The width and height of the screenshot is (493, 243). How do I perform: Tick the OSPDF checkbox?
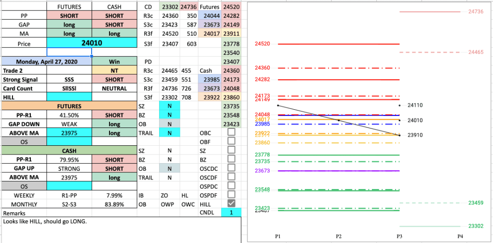point(231,195)
